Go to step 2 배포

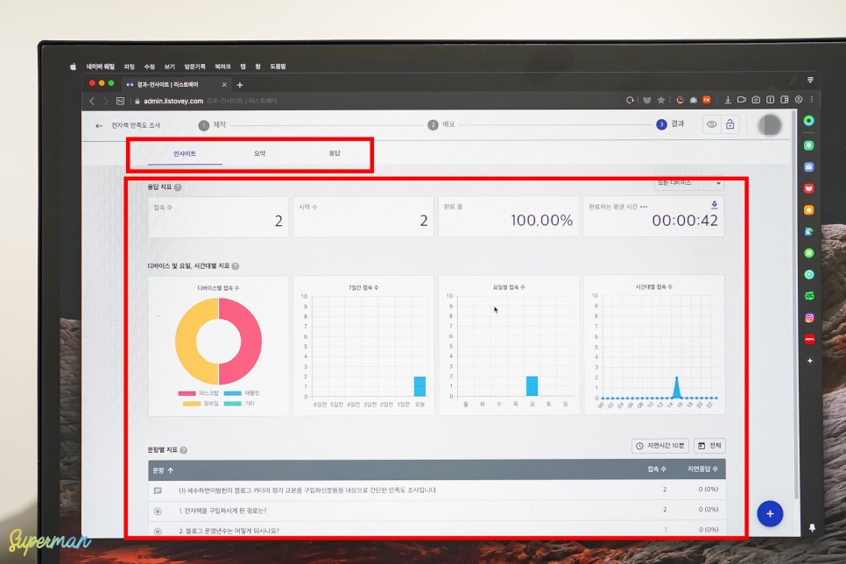pyautogui.click(x=441, y=124)
